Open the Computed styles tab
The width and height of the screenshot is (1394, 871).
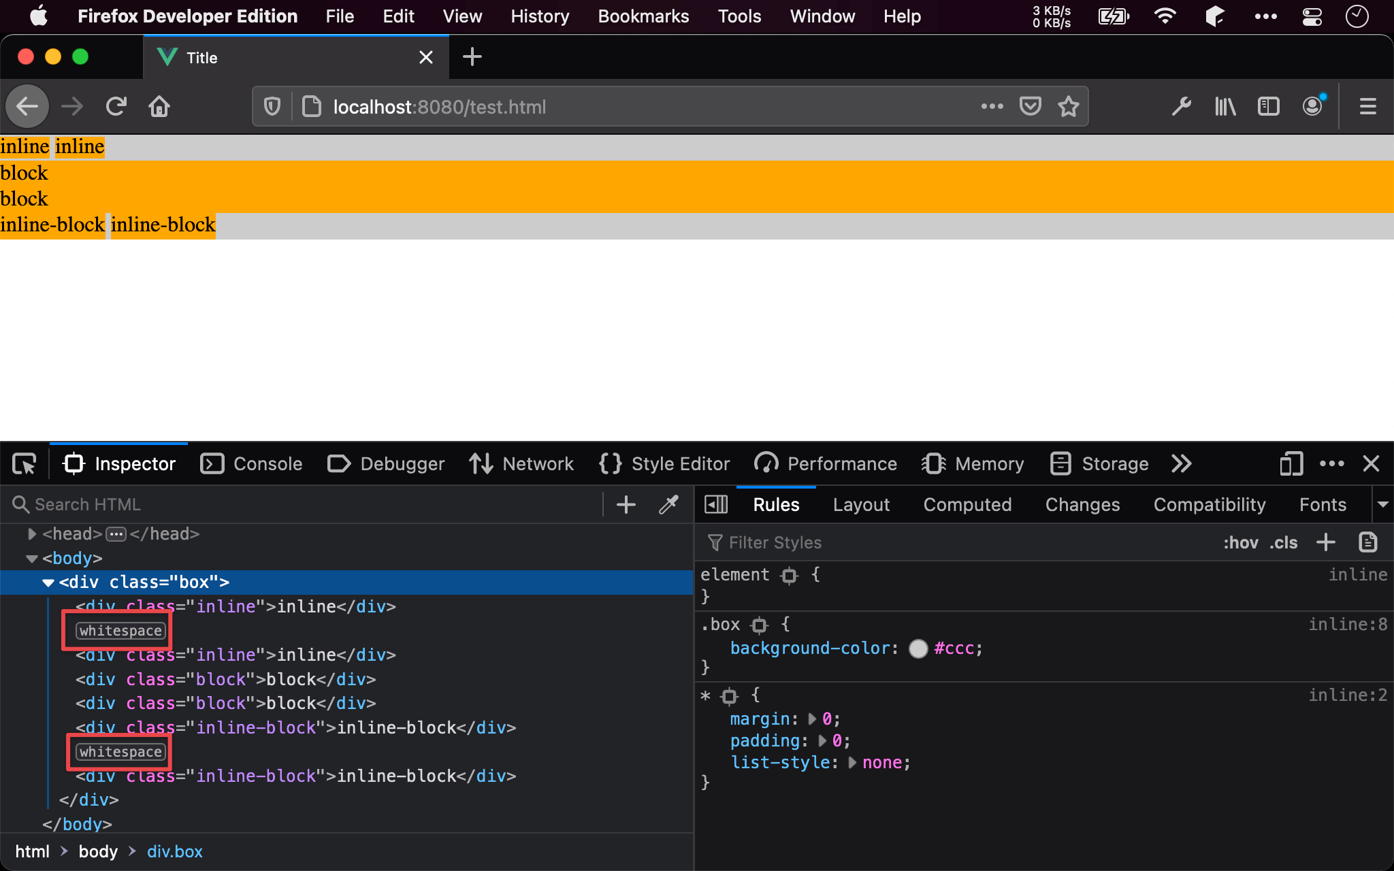click(x=967, y=504)
